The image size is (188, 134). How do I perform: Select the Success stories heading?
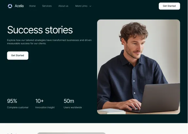(40, 30)
